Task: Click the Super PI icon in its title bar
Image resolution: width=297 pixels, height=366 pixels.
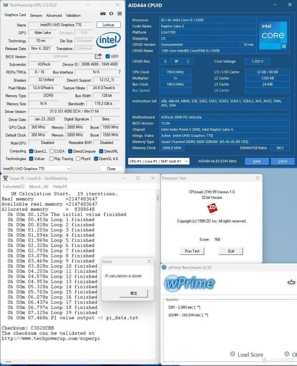Action: tap(5, 178)
